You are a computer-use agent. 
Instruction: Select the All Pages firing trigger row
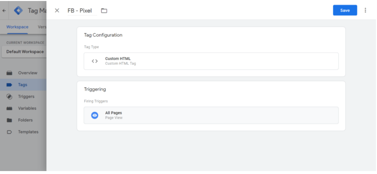[x=211, y=115]
